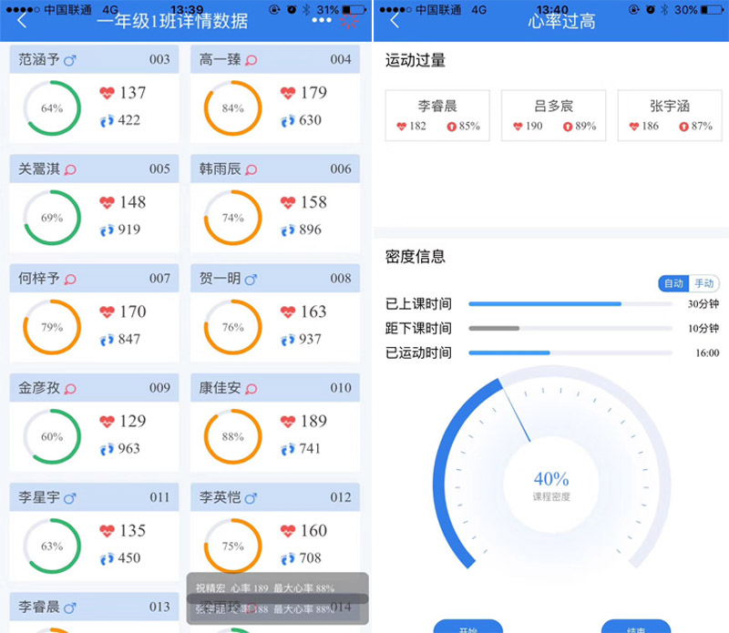This screenshot has width=729, height=633.
Task: Tap red up-arrow icon beside 89%
Action: [568, 127]
